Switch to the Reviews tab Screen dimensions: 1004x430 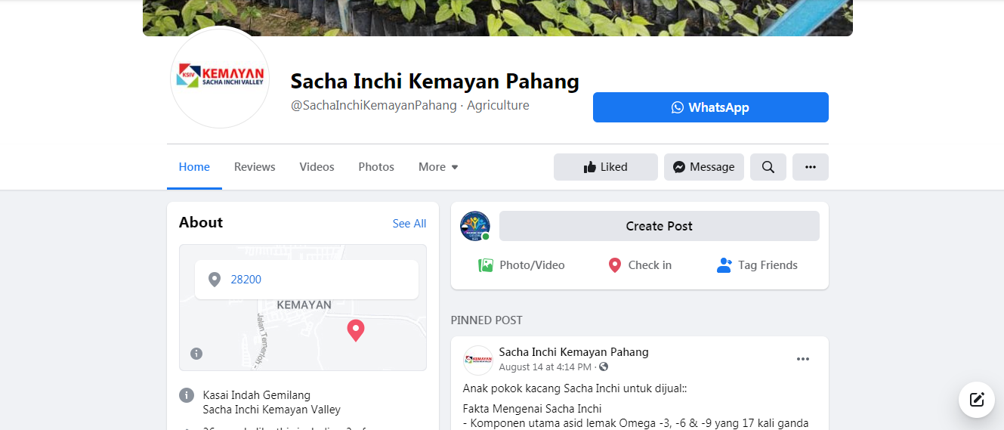pyautogui.click(x=255, y=167)
